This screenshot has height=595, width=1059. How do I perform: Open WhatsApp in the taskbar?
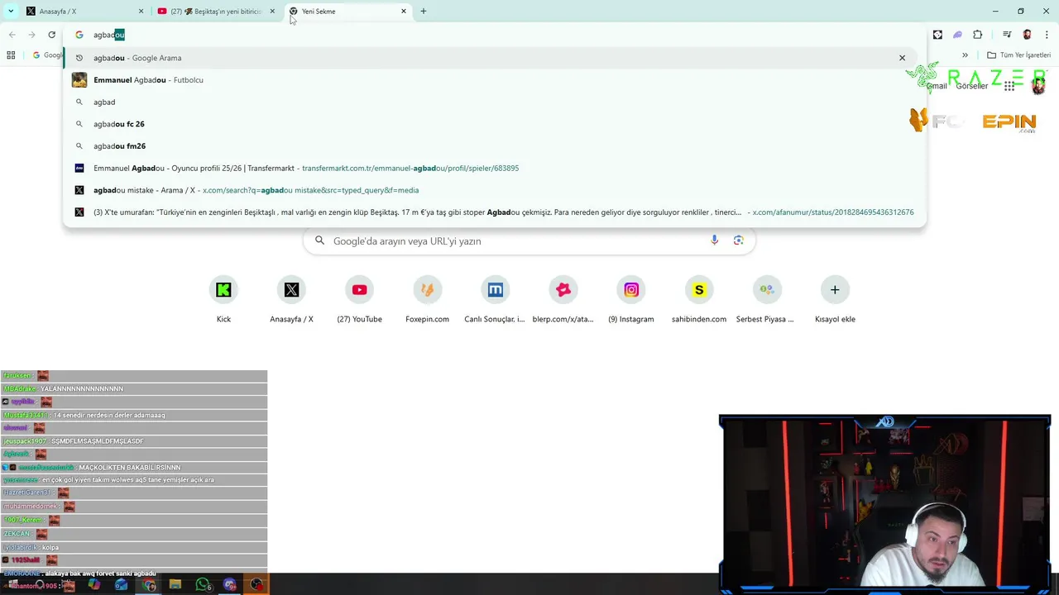pyautogui.click(x=203, y=585)
